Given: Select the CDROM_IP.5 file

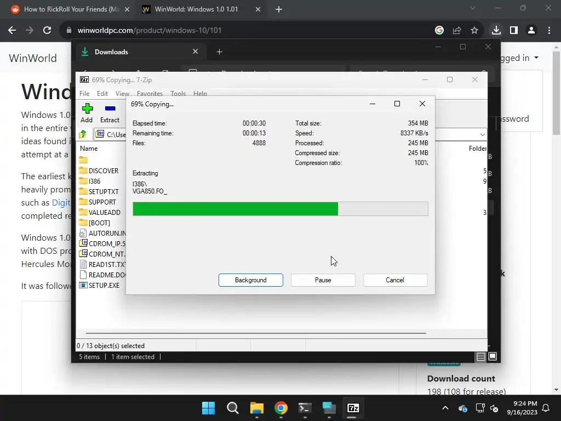Looking at the screenshot, I should click(x=102, y=243).
